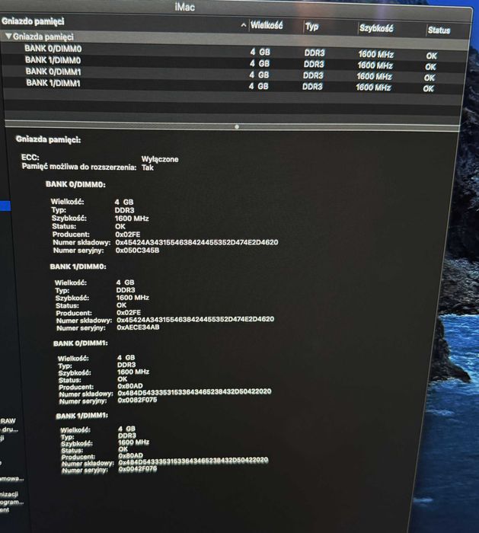This screenshot has height=533, width=479.
Task: Click the iMac window title
Action: [x=184, y=7]
